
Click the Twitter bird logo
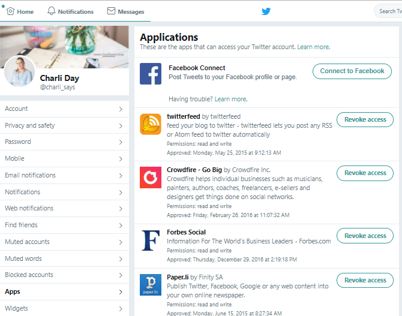click(x=266, y=11)
